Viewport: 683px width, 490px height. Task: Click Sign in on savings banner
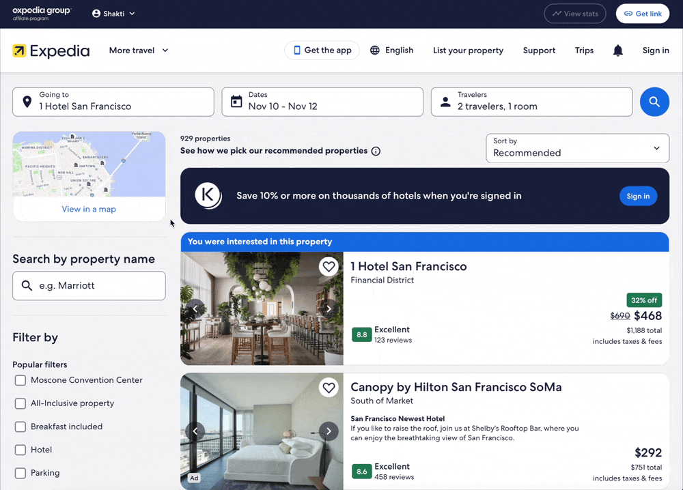click(638, 197)
